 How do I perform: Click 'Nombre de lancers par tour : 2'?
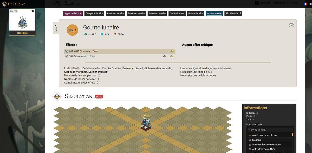(82, 75)
